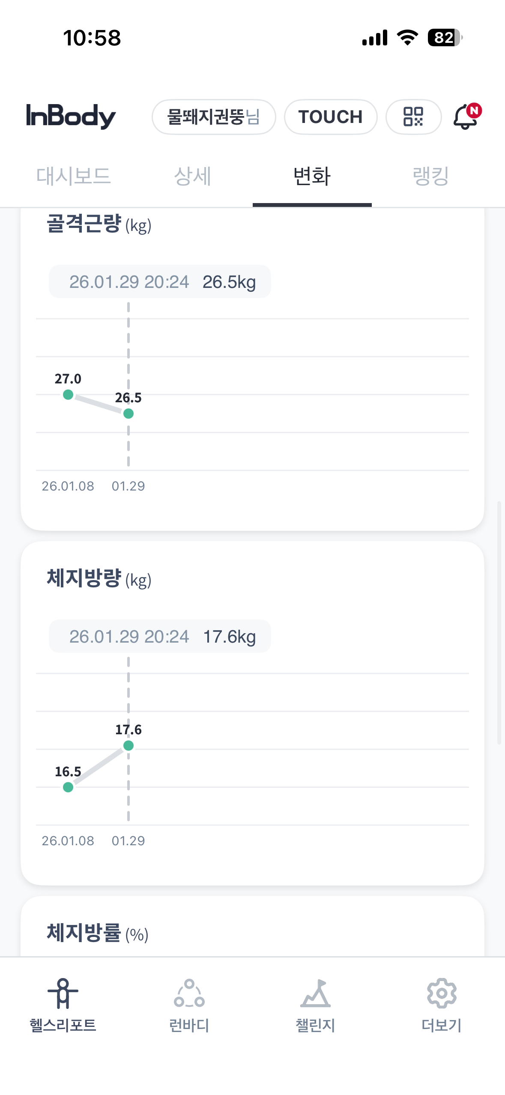Open the QR code scanner
Viewport: 505px width, 1095px height.
point(413,117)
